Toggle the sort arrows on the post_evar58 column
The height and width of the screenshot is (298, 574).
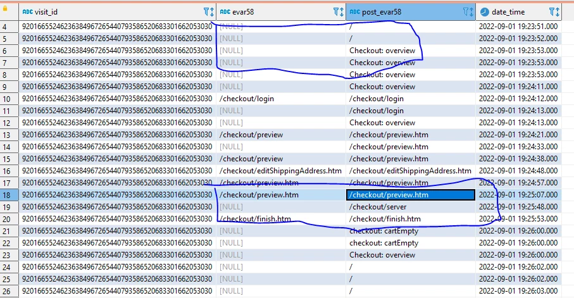471,12
